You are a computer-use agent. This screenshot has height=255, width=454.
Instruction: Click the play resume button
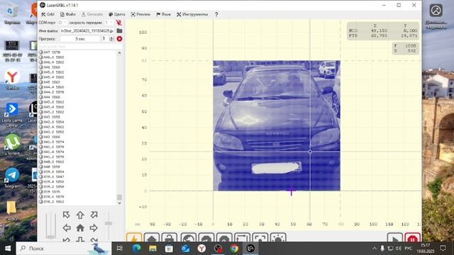pos(395,238)
